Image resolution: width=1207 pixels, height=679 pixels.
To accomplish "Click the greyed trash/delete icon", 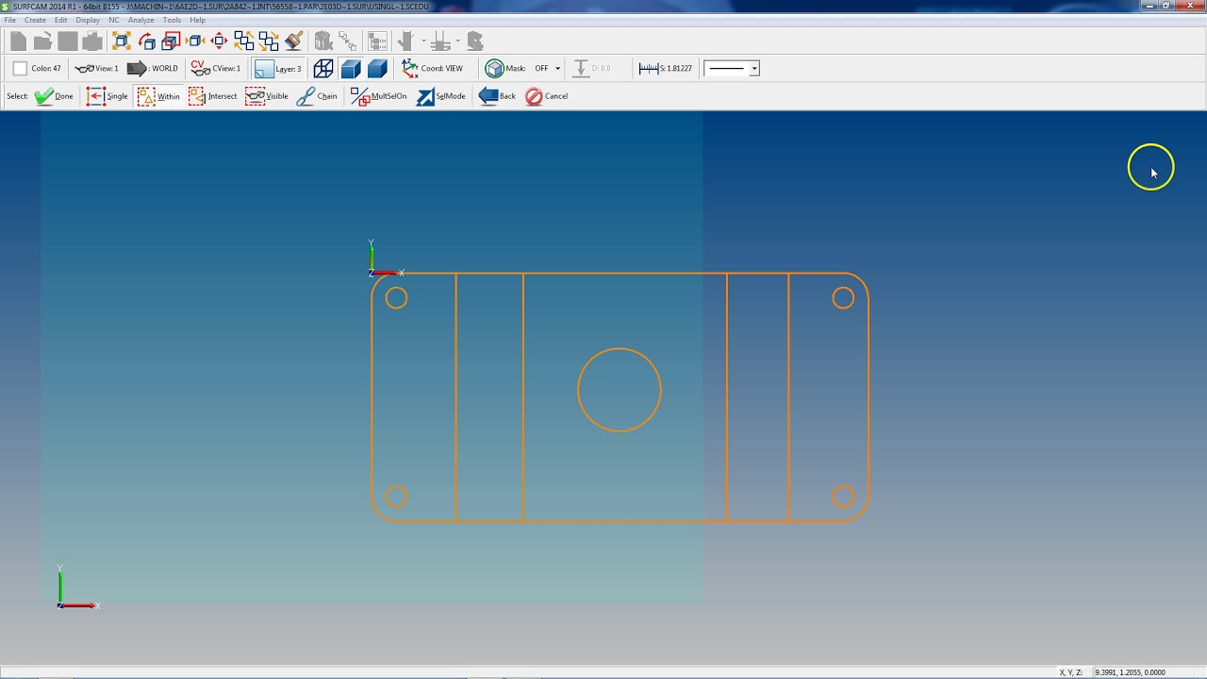I will pyautogui.click(x=323, y=41).
